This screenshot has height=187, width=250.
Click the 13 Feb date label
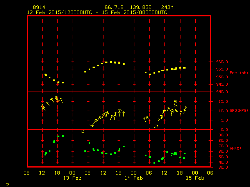[72, 178]
